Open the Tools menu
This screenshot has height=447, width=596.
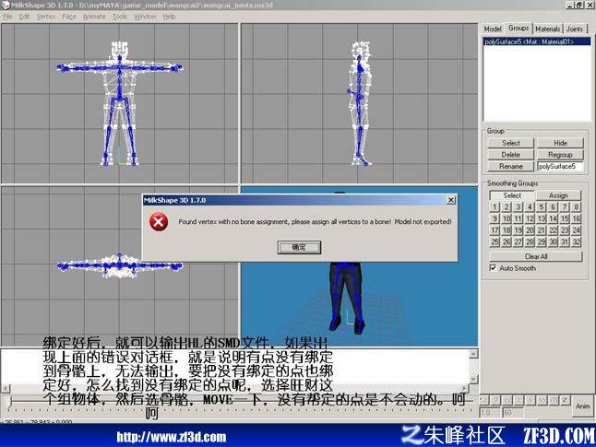(x=120, y=17)
